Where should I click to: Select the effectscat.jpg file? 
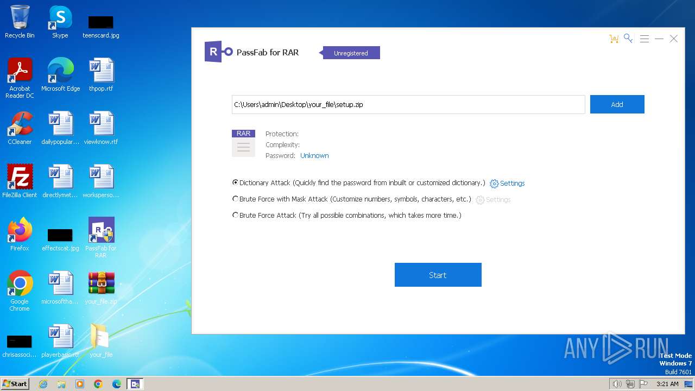coord(60,239)
